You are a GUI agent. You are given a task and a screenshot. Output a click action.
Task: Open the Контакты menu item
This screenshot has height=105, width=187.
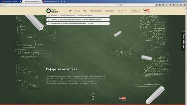coord(110,11)
